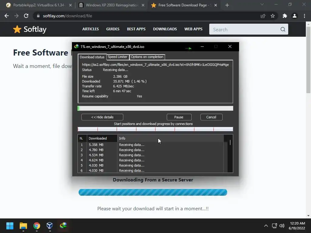Click the N. column header
The image size is (311, 233).
(x=82, y=138)
